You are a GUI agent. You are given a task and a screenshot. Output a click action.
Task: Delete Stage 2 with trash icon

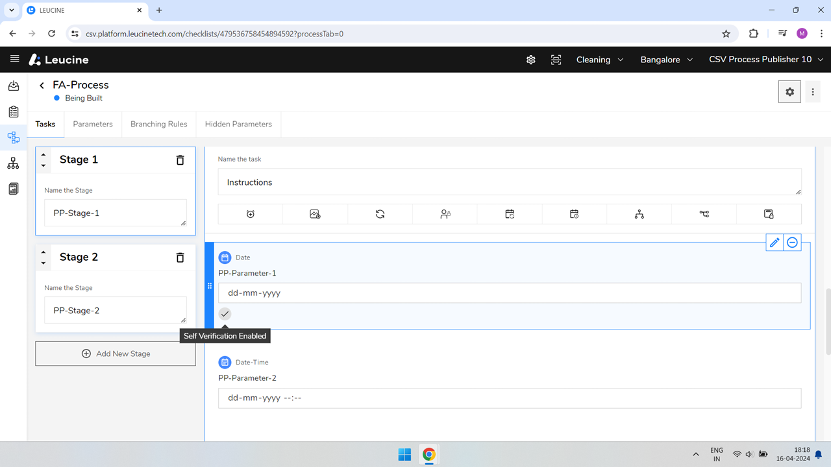(x=180, y=257)
